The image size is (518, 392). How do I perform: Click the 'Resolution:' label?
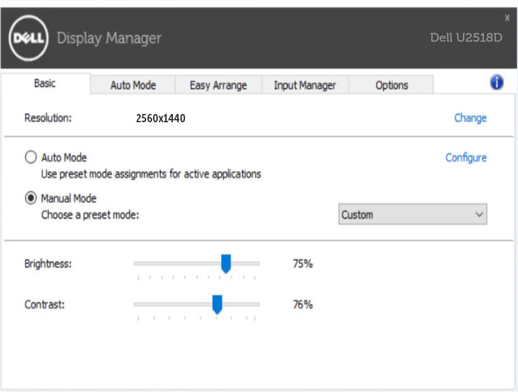click(48, 118)
